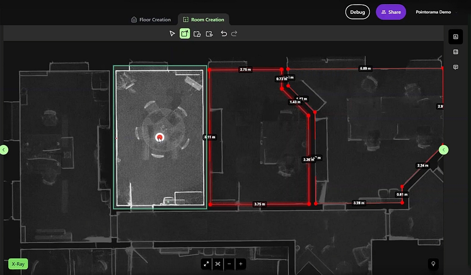Click the red center point marker
The width and height of the screenshot is (471, 275).
coord(160,137)
